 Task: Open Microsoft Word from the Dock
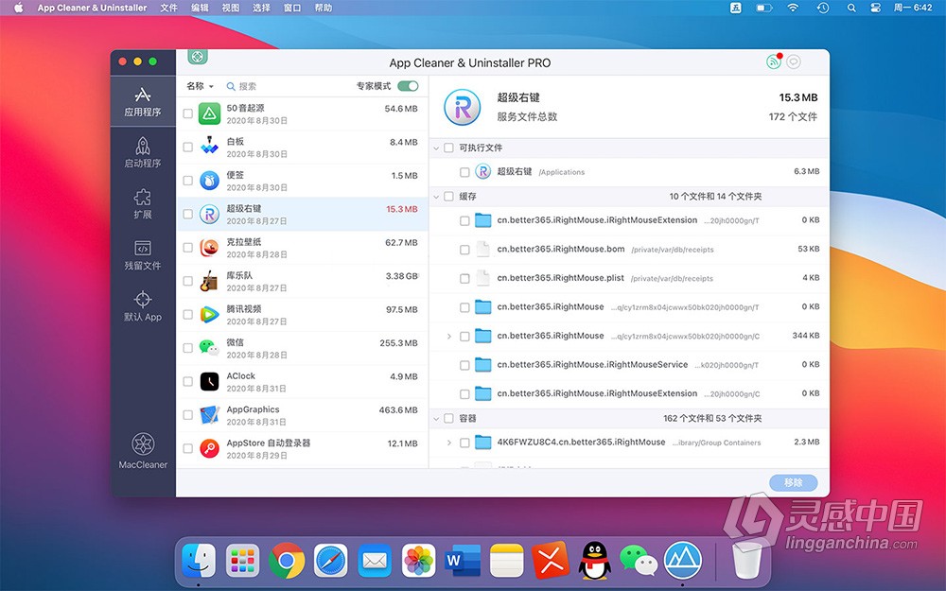coord(463,561)
